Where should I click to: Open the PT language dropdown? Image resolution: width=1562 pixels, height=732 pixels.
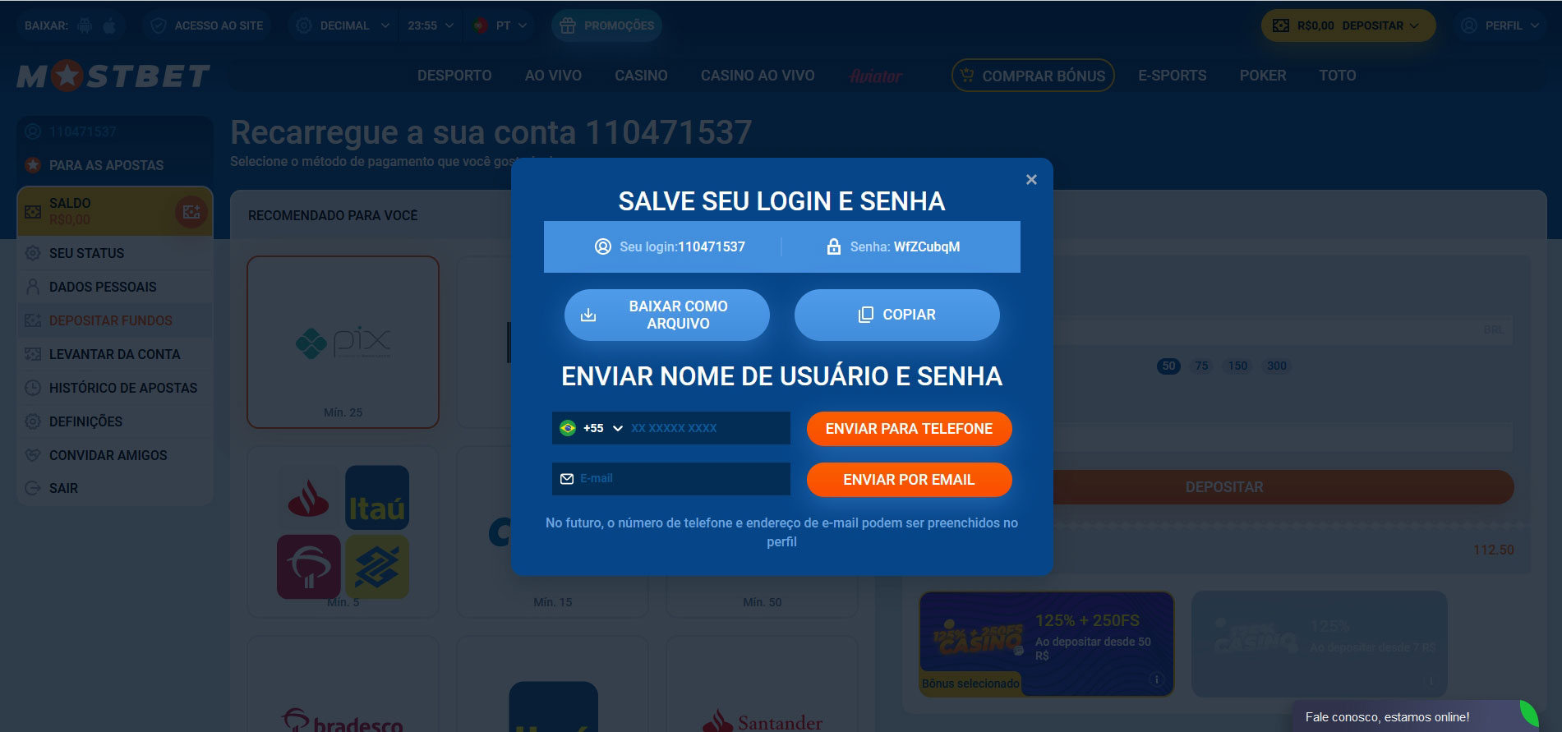[x=500, y=25]
